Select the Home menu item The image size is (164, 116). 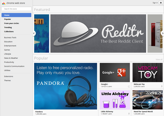(16, 15)
